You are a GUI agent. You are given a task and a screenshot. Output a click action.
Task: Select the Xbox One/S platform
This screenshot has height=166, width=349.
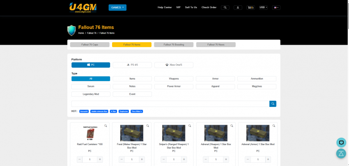[174, 65]
